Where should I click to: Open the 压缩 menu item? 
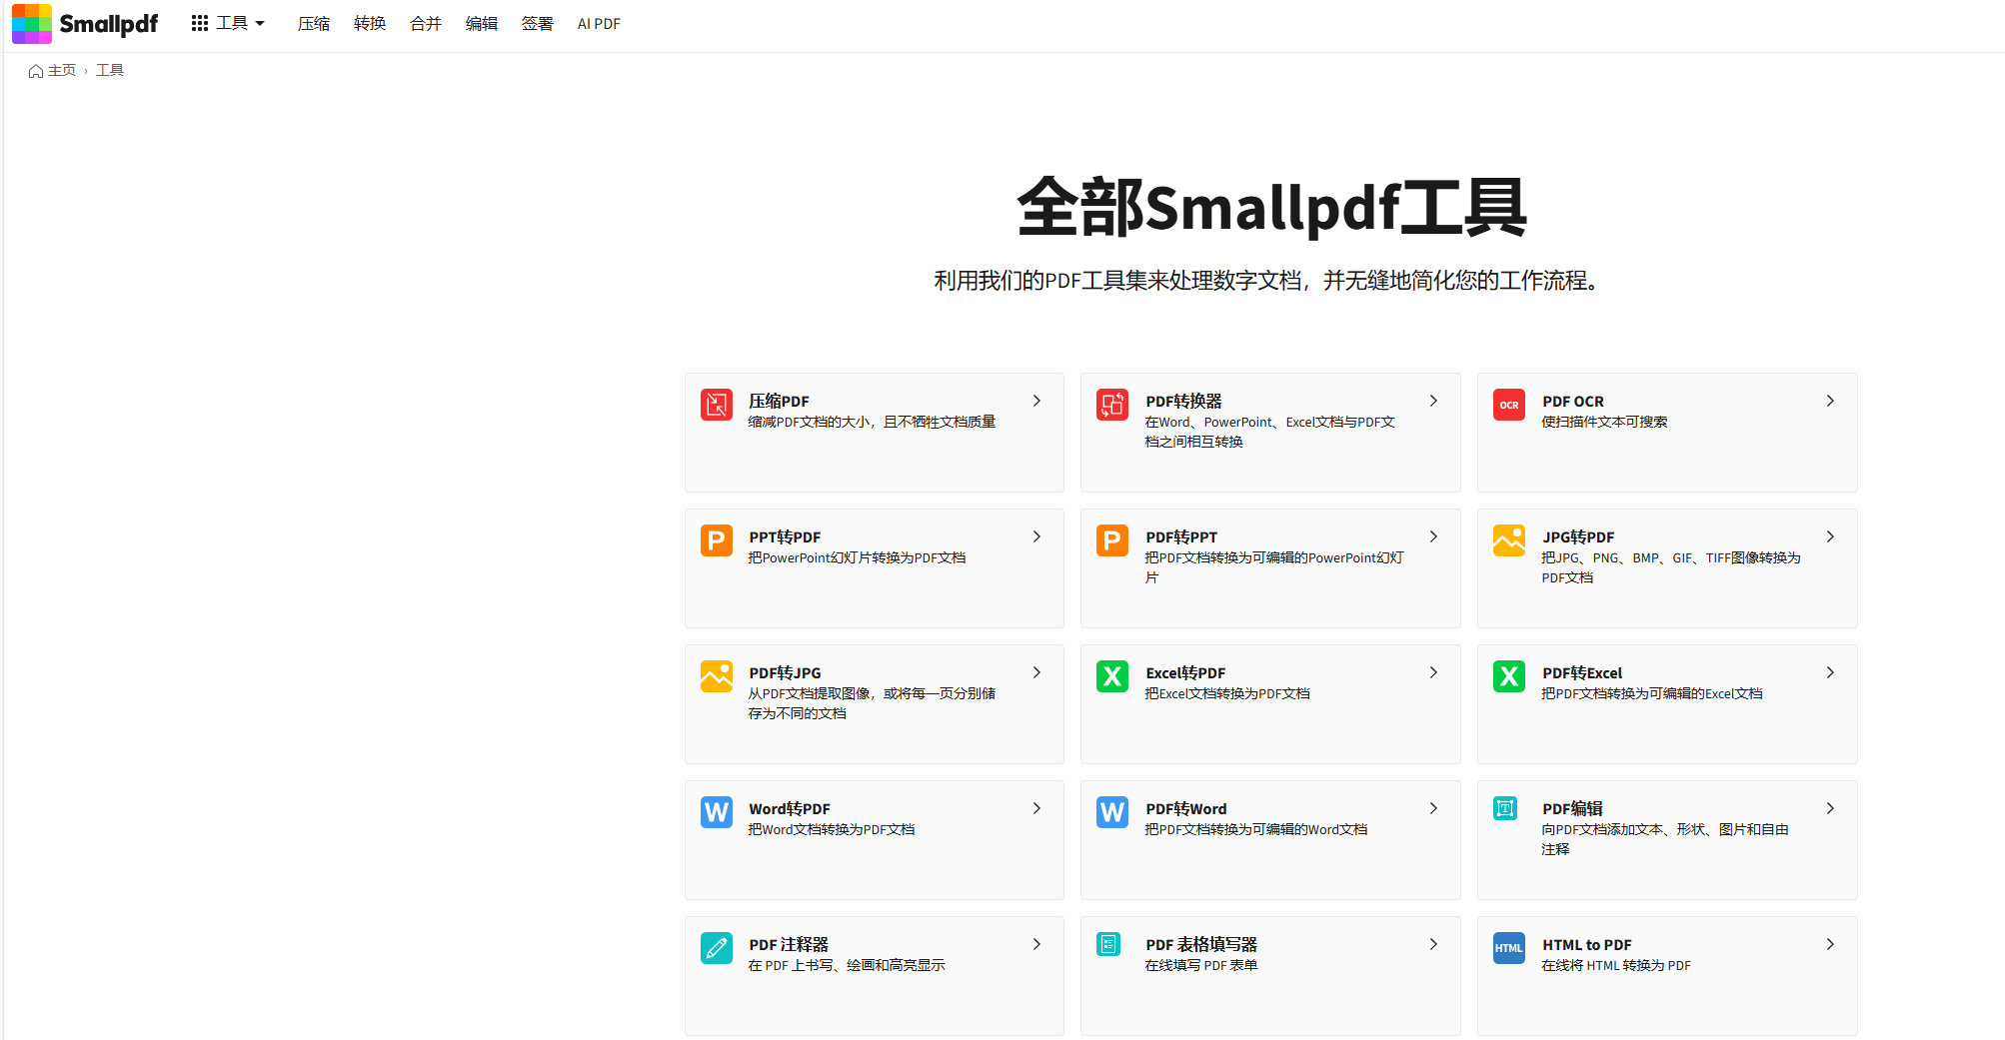314,23
